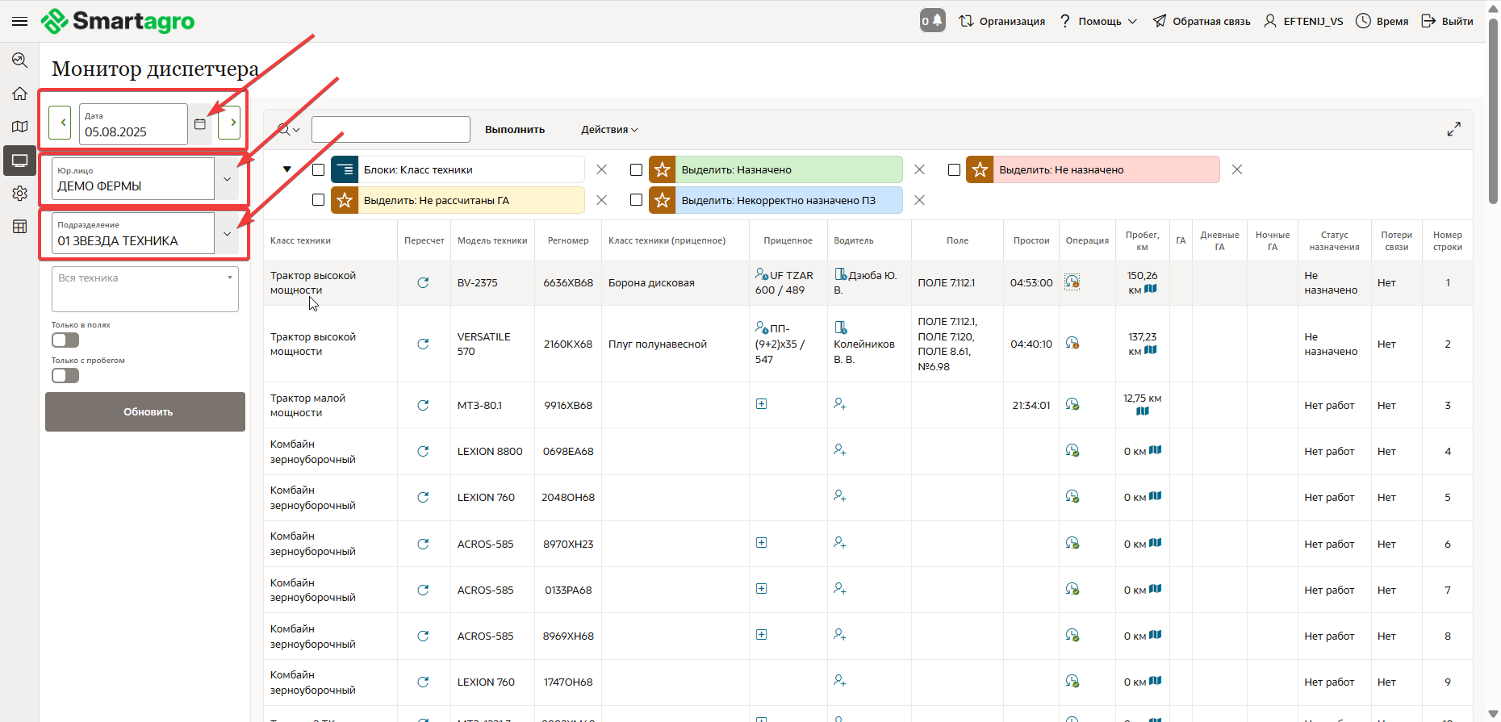Check the 'Выделить: Назначено' filter checkbox
This screenshot has width=1501, height=722.
coord(636,170)
